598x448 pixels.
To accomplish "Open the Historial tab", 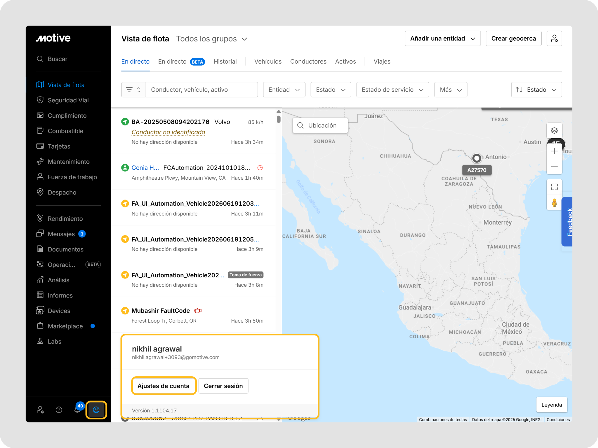I will 225,62.
